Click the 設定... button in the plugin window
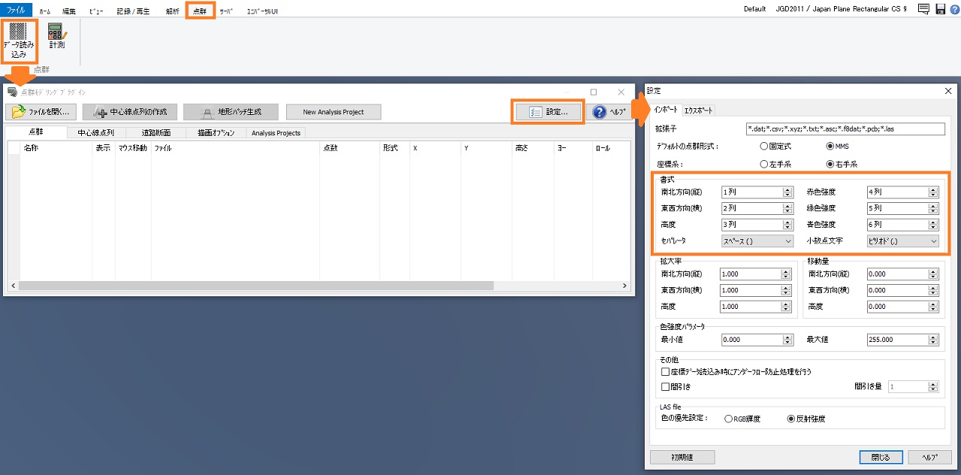Viewport: 961px width, 475px height. (x=547, y=111)
